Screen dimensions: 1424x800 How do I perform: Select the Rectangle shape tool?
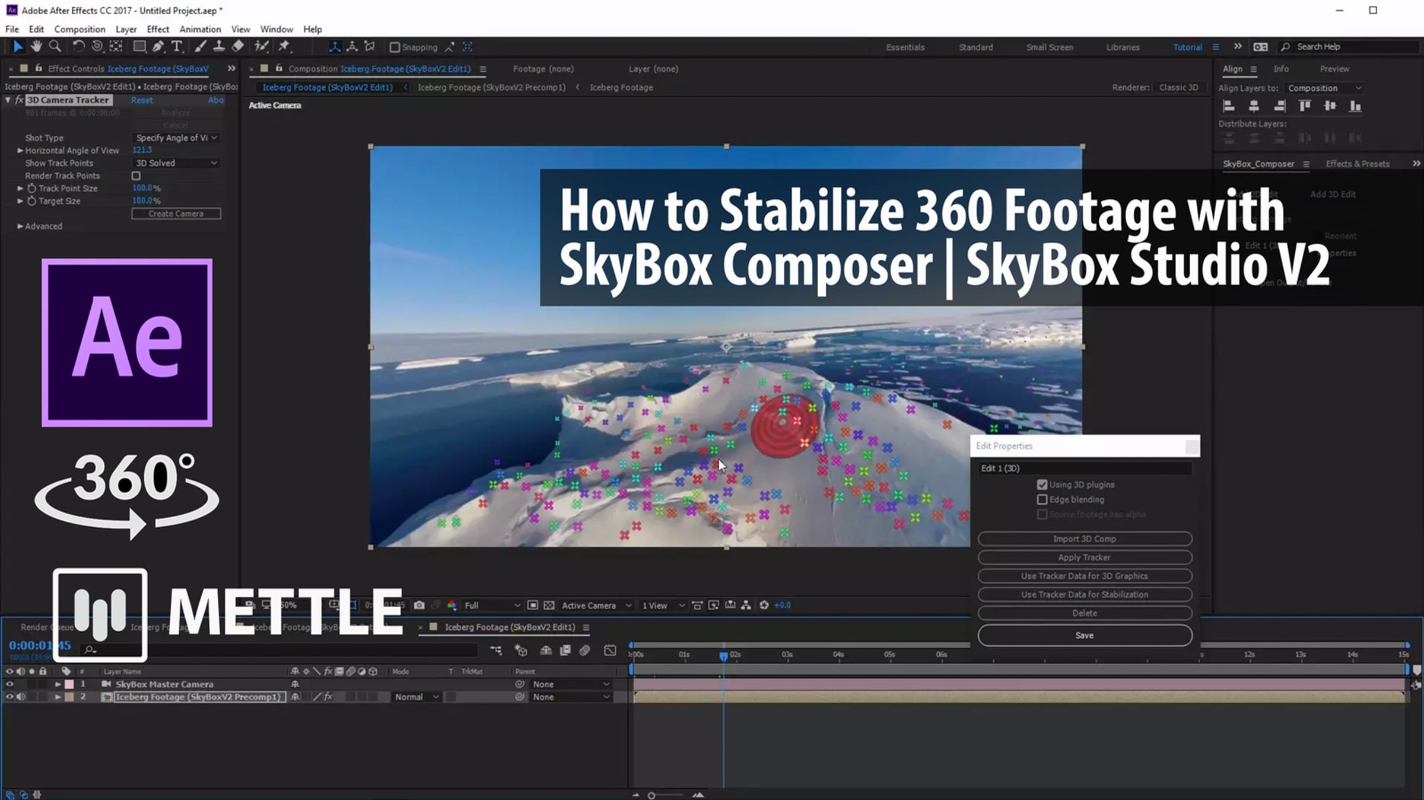pyautogui.click(x=139, y=46)
